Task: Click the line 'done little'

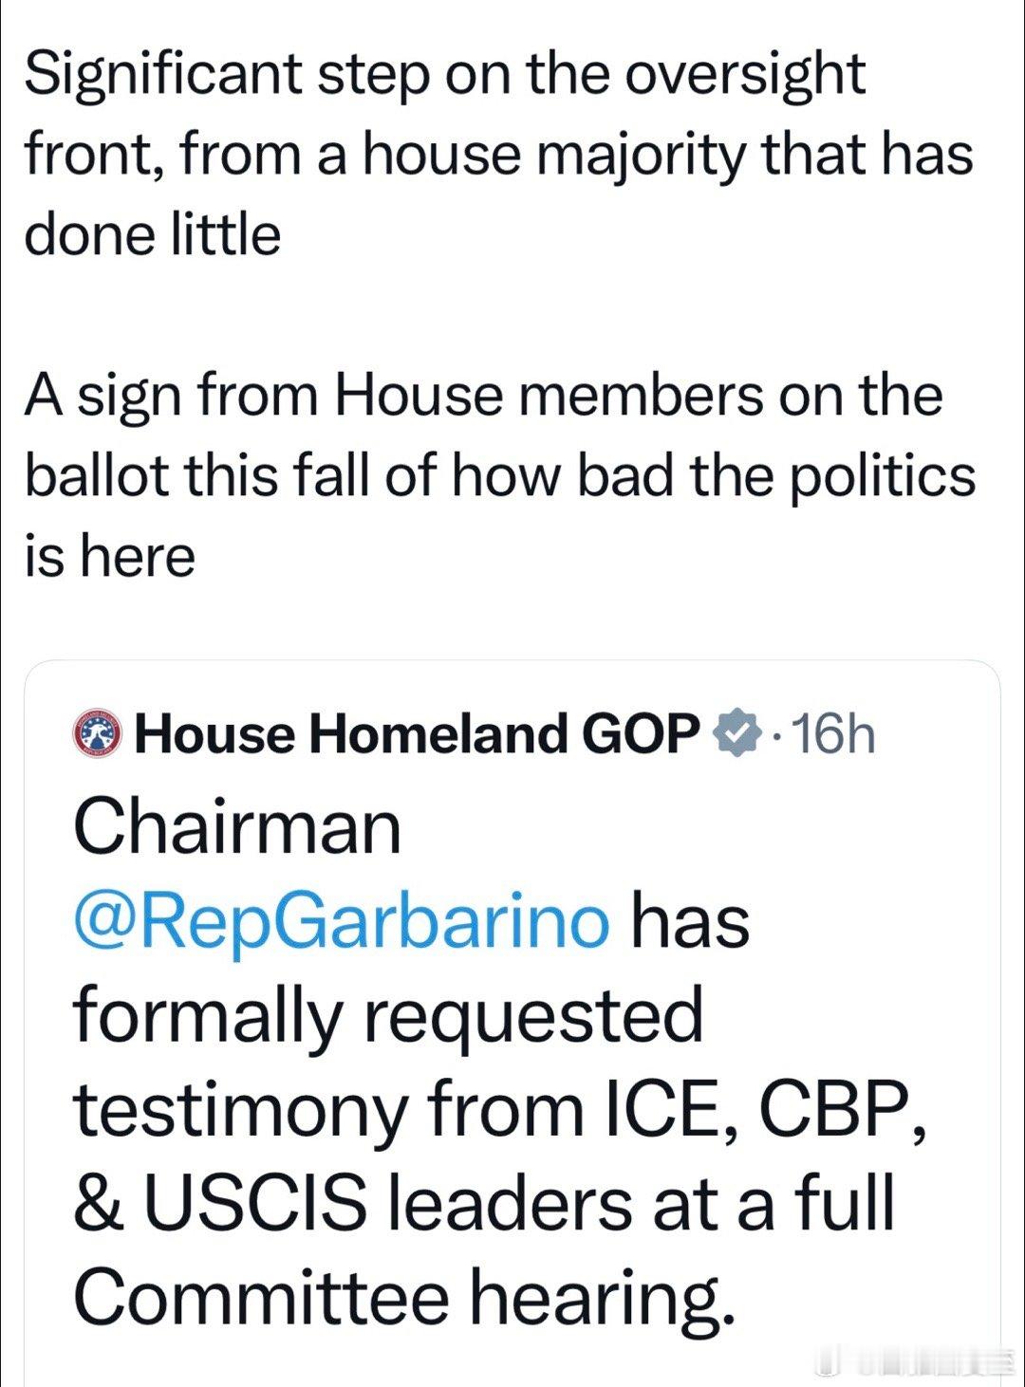Action: pyautogui.click(x=153, y=234)
